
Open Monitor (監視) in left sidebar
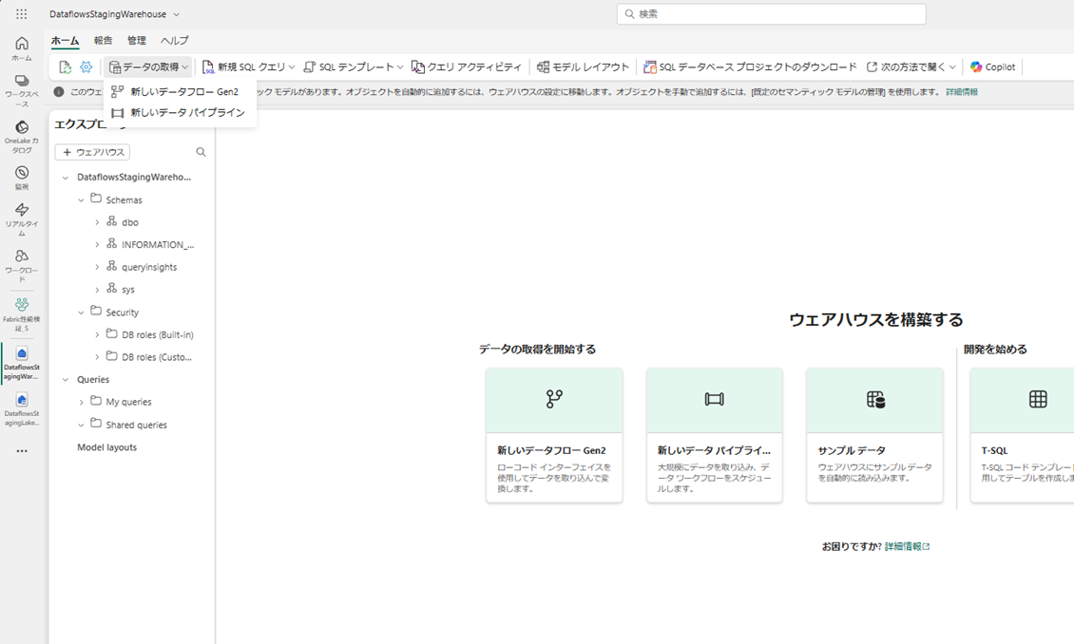[x=22, y=178]
